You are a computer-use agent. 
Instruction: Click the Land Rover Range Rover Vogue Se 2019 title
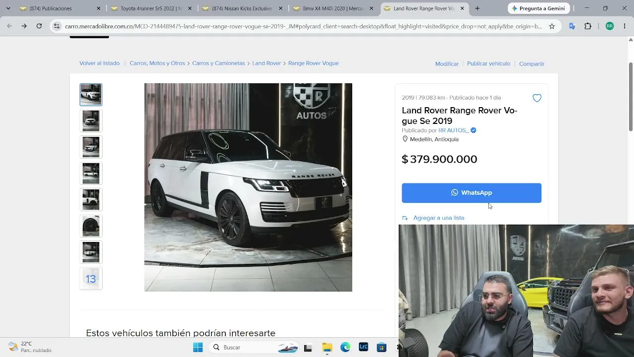point(460,116)
